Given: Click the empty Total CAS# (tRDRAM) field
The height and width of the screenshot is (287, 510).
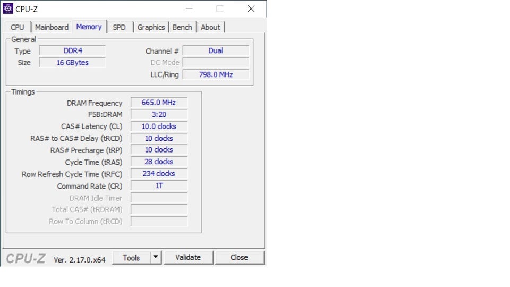Looking at the screenshot, I should tap(159, 209).
